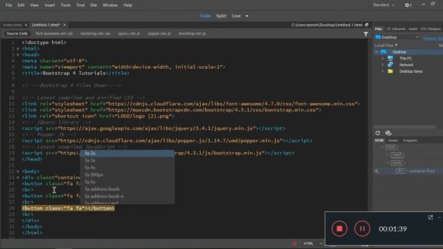Open the Assets panel tab
The image size is (443, 249).
393,140
